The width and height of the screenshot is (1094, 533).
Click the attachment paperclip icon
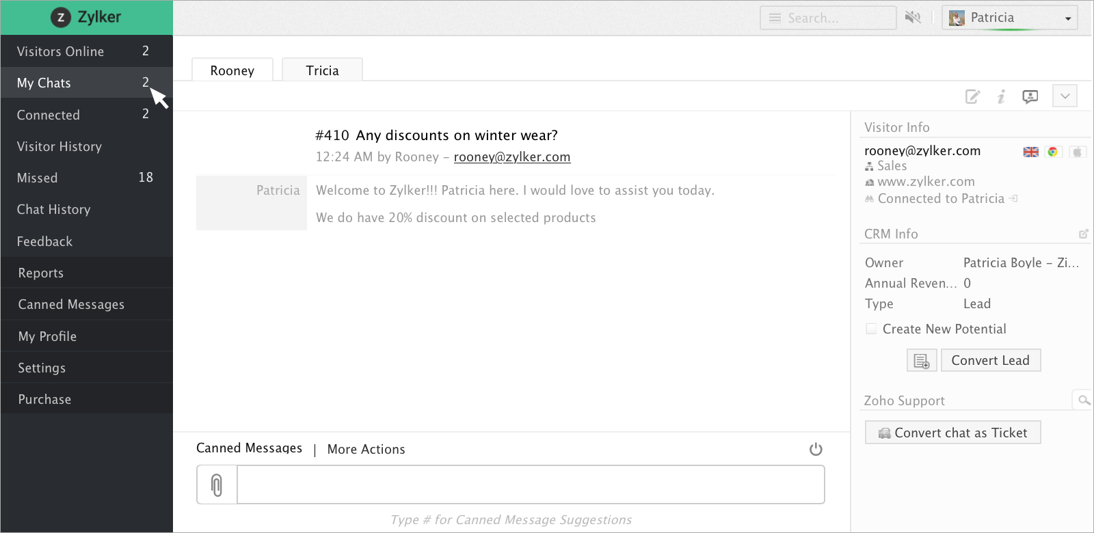click(217, 485)
